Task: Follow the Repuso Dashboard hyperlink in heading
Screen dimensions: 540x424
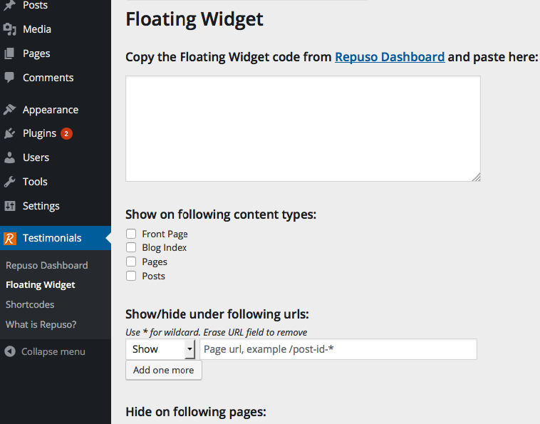Action: pyautogui.click(x=390, y=57)
